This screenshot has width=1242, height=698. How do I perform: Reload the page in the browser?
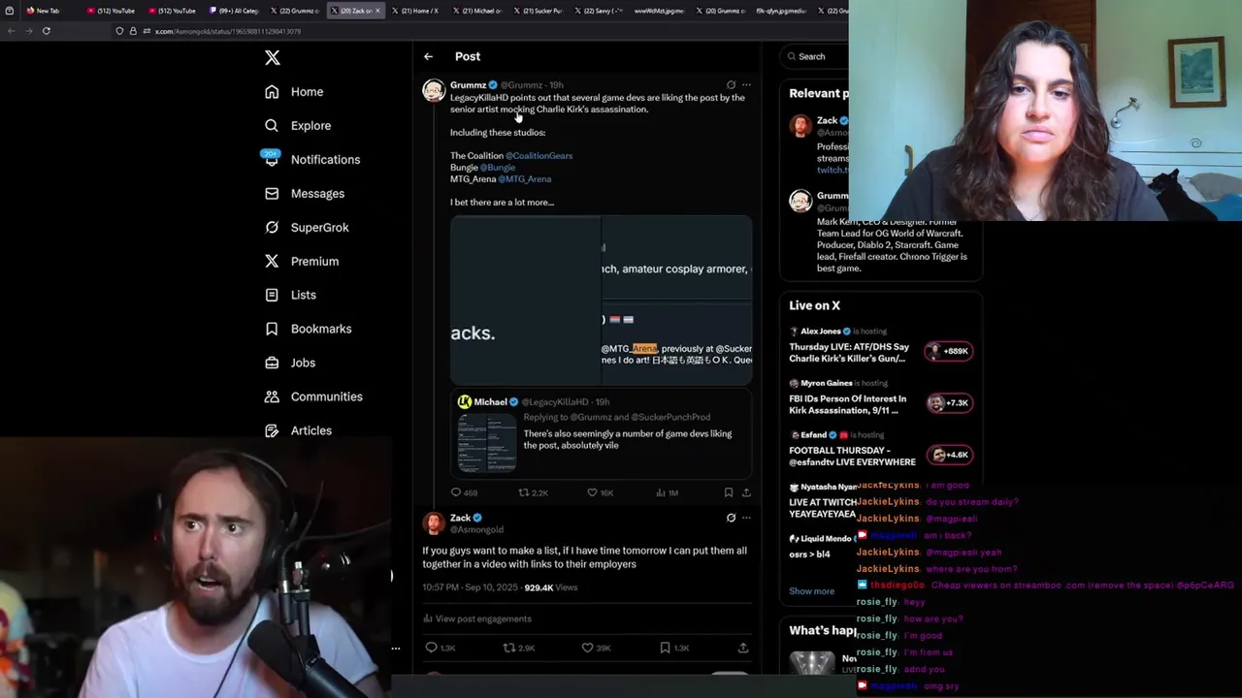[46, 31]
